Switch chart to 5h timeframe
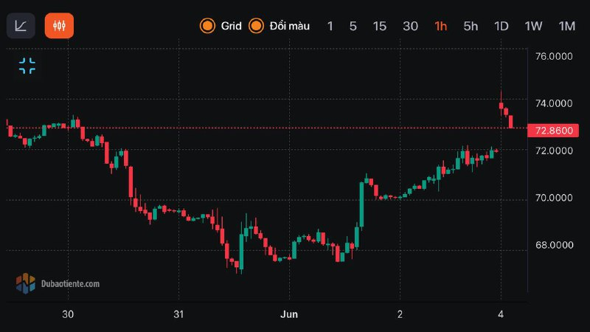 [471, 26]
